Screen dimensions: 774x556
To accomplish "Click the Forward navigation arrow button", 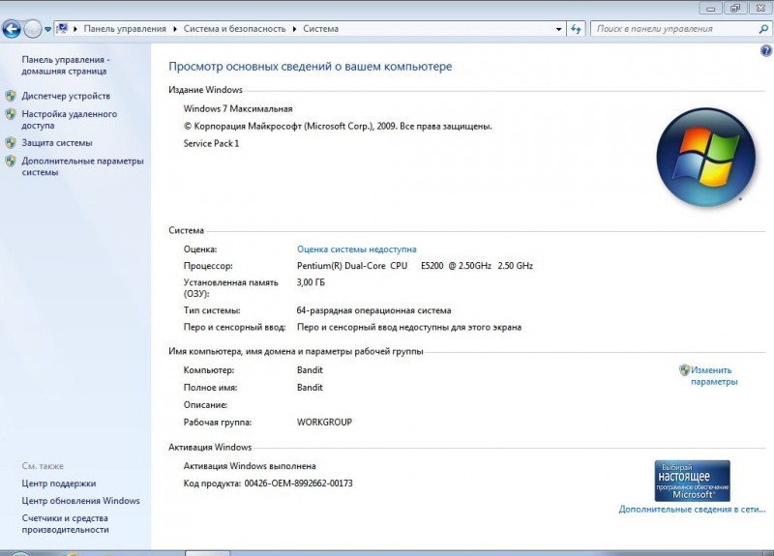I will pyautogui.click(x=33, y=29).
